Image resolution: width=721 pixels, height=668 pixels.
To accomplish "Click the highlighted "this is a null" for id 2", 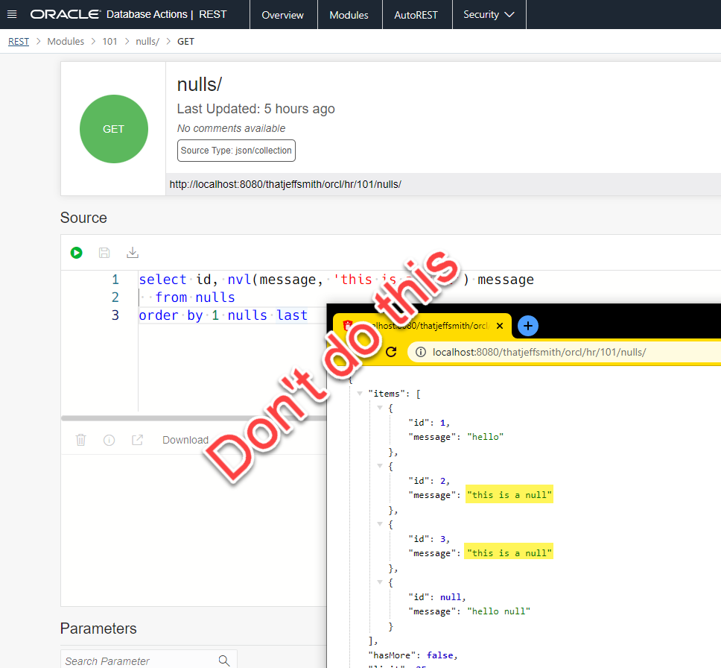I will [x=509, y=495].
